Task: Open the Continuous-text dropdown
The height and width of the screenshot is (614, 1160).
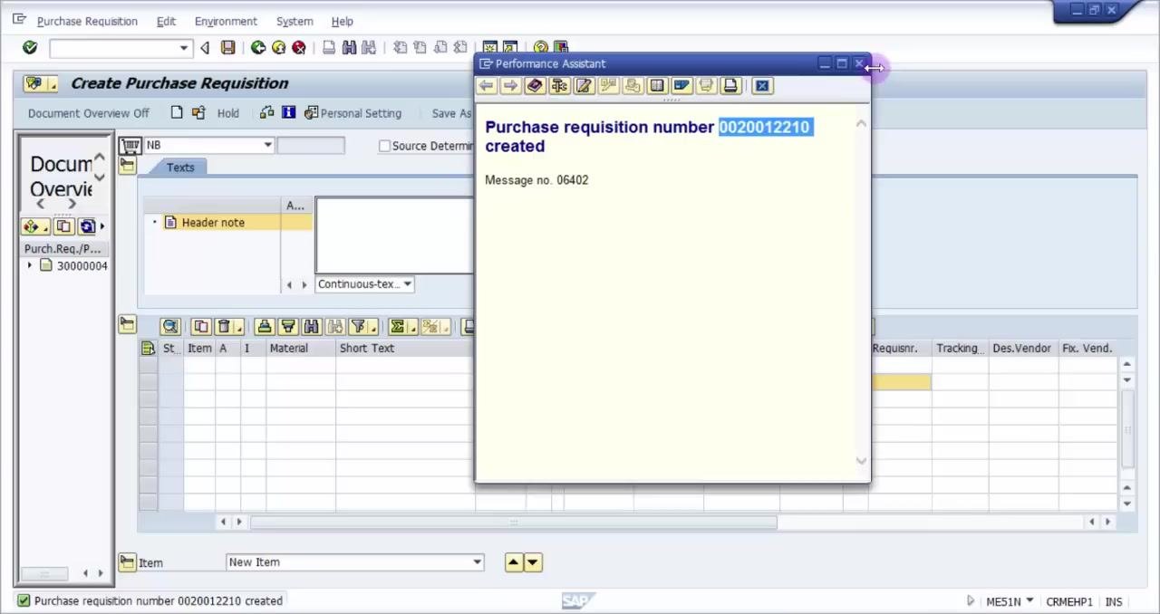Action: (x=408, y=284)
